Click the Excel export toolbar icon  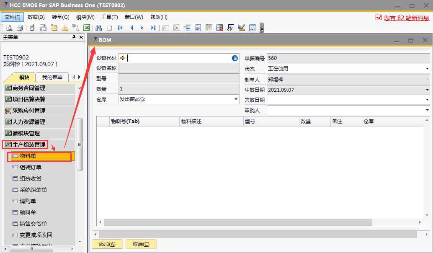[x=86, y=28]
